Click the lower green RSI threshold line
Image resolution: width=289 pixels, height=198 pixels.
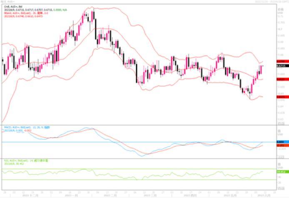(125, 180)
